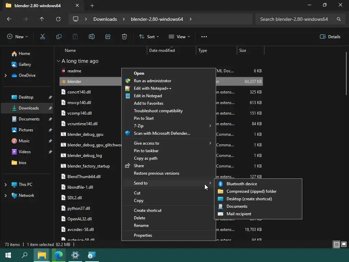349x262 pixels.
Task: Open the See more ellipsis menu
Action: (204, 37)
